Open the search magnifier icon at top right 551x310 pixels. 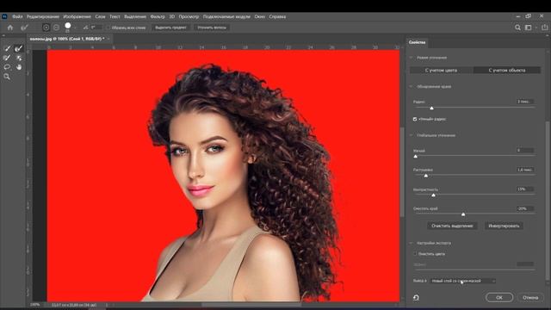coord(517,28)
